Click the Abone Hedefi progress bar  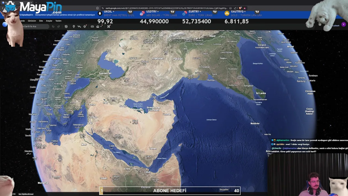tap(170, 191)
